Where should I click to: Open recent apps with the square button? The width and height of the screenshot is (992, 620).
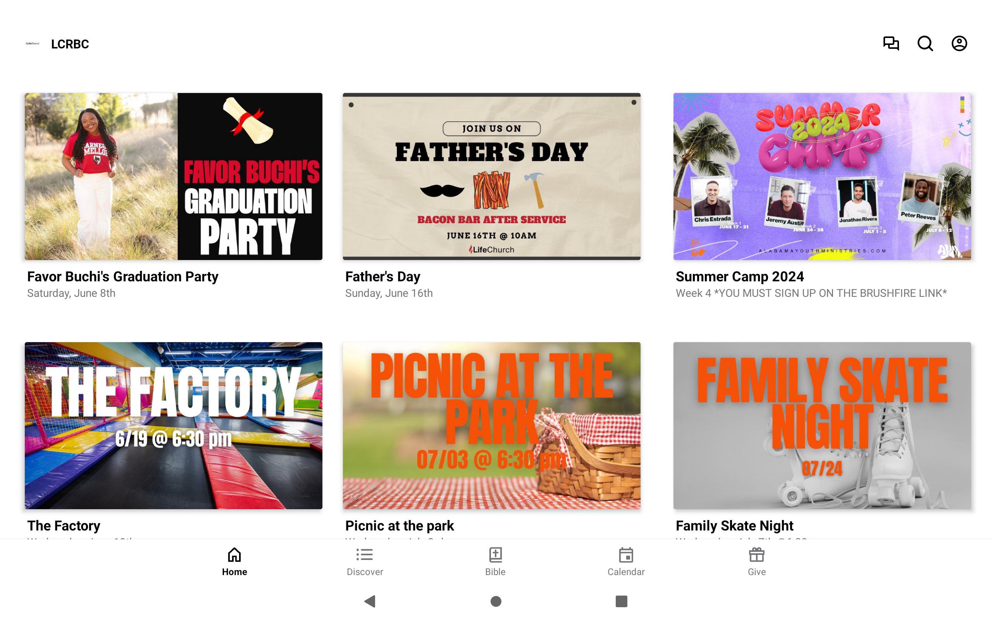pos(622,601)
